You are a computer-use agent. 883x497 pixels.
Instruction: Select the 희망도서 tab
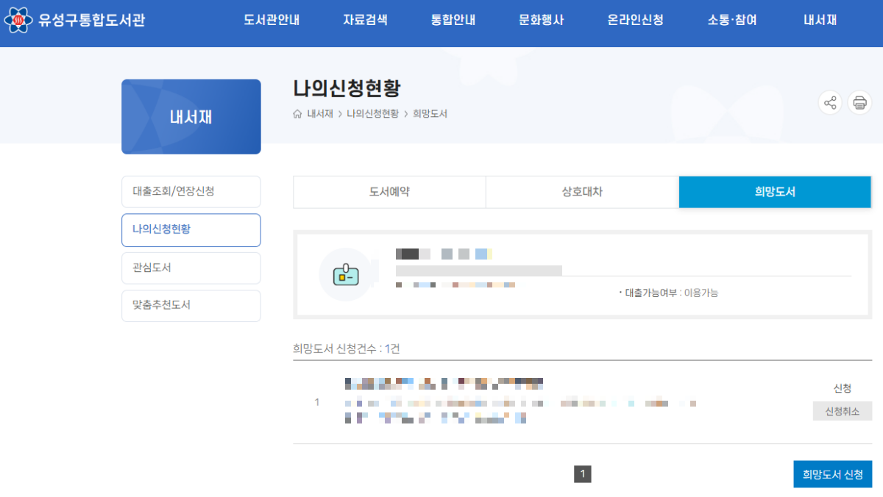pos(775,191)
